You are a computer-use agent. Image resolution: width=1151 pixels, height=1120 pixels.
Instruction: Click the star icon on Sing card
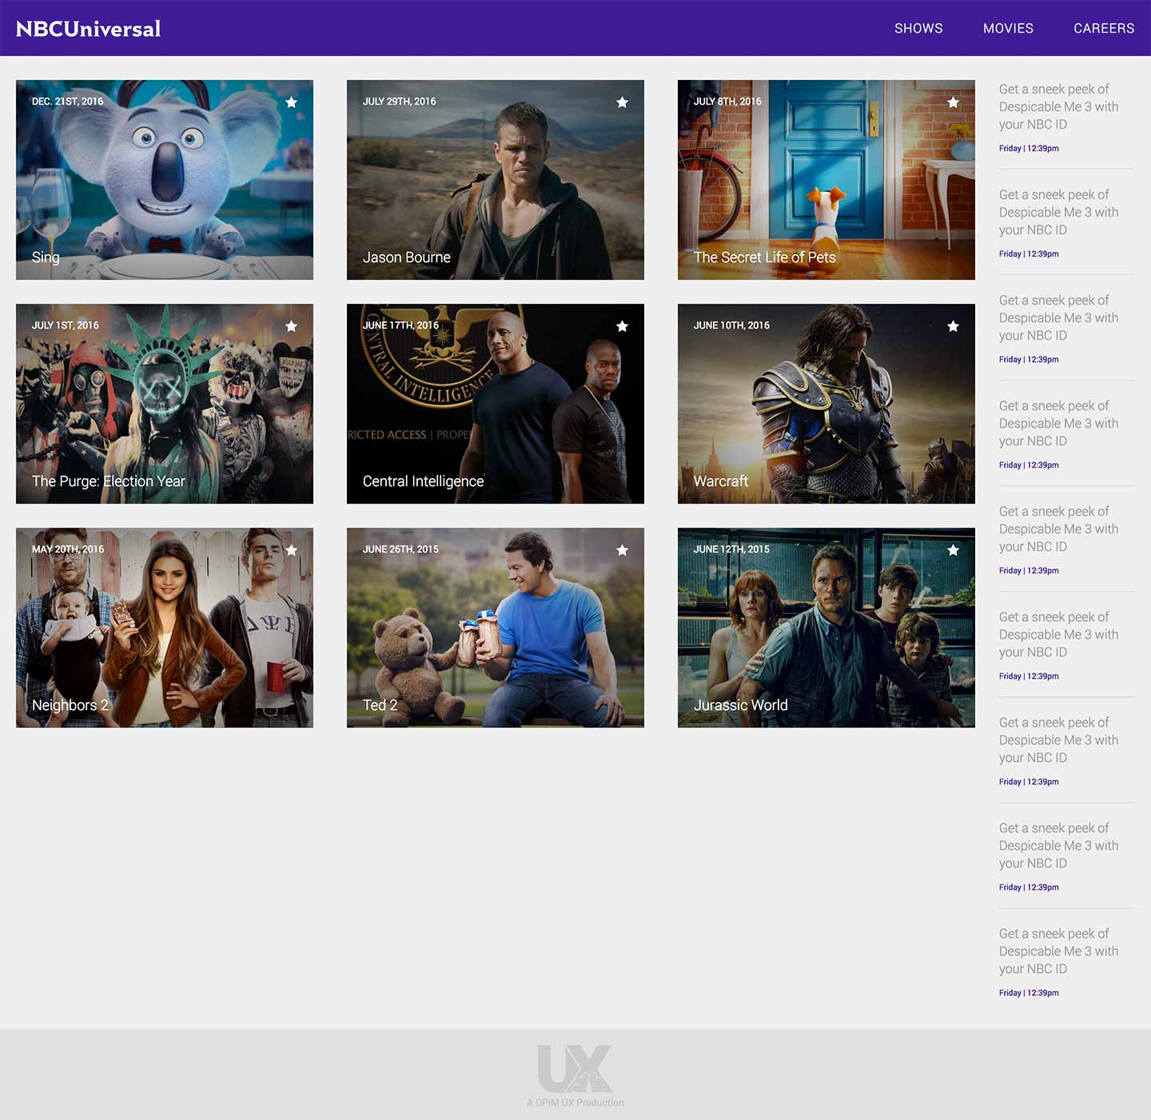tap(292, 102)
